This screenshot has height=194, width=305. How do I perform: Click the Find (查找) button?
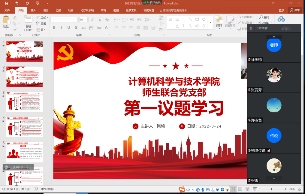[x=264, y=17]
